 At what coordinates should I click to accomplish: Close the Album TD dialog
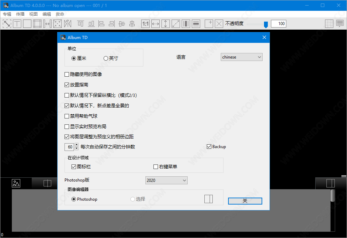coord(264,37)
